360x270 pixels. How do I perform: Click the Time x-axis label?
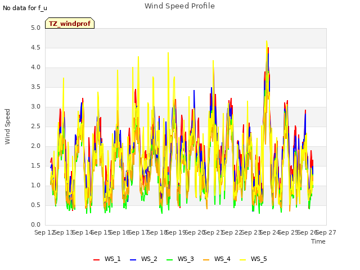(x=318, y=241)
